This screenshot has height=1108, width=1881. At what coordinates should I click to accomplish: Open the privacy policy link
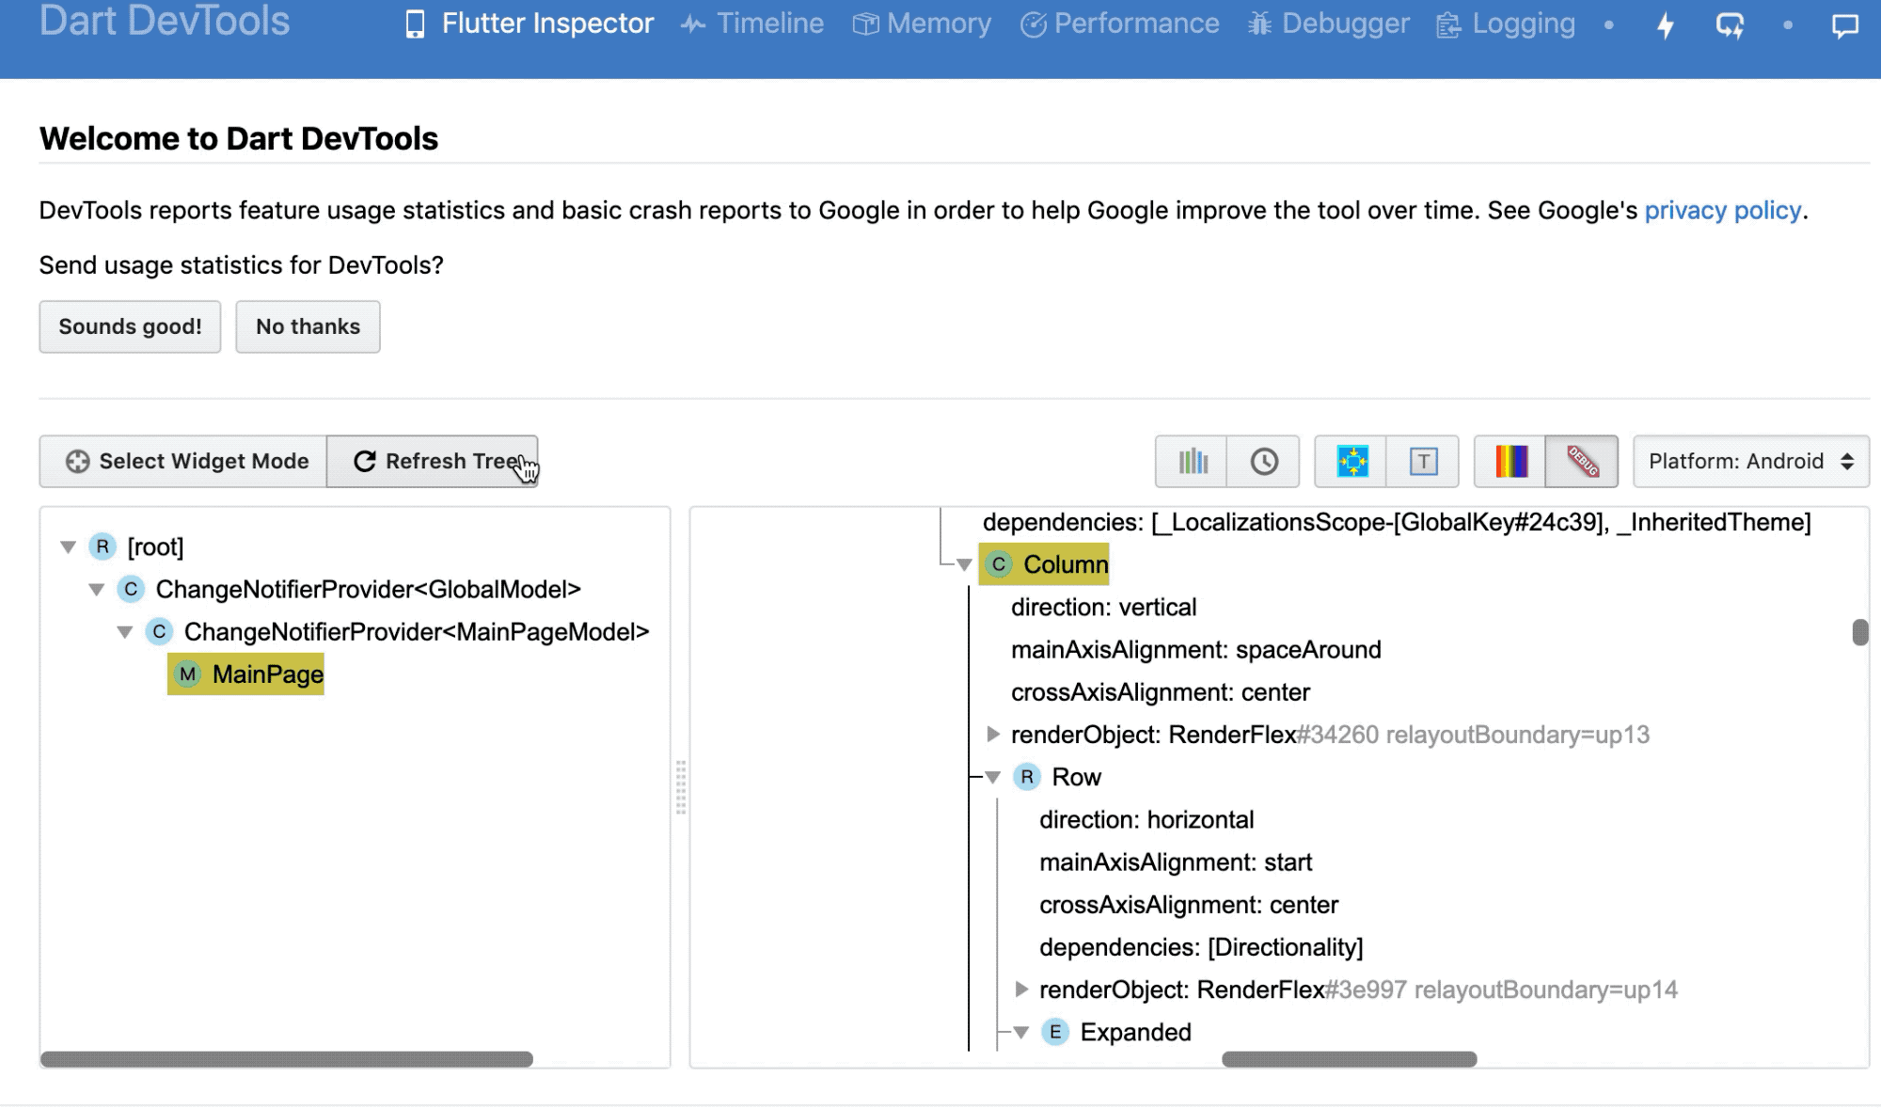1723,210
